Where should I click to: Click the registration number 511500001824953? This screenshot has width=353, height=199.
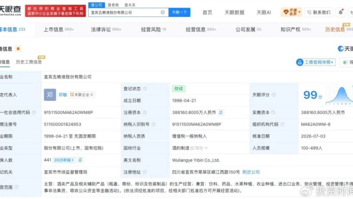pos(62,124)
